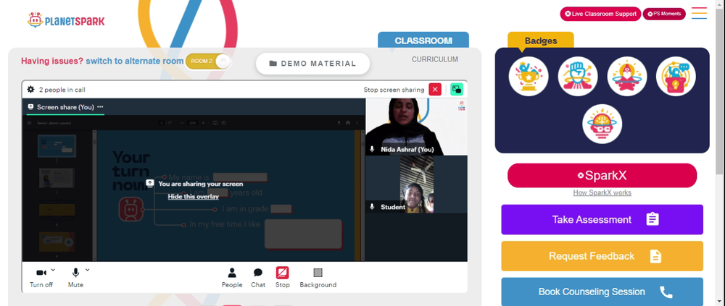Expand camera options arrow beside Turn off
Screen dimensions: 725x306
(53, 270)
